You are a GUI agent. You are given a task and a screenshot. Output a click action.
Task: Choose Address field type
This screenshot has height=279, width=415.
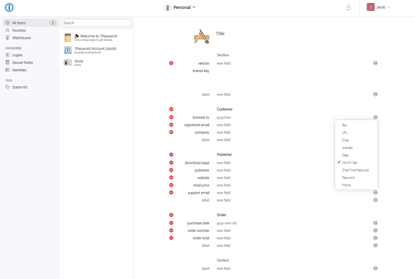pyautogui.click(x=356, y=148)
